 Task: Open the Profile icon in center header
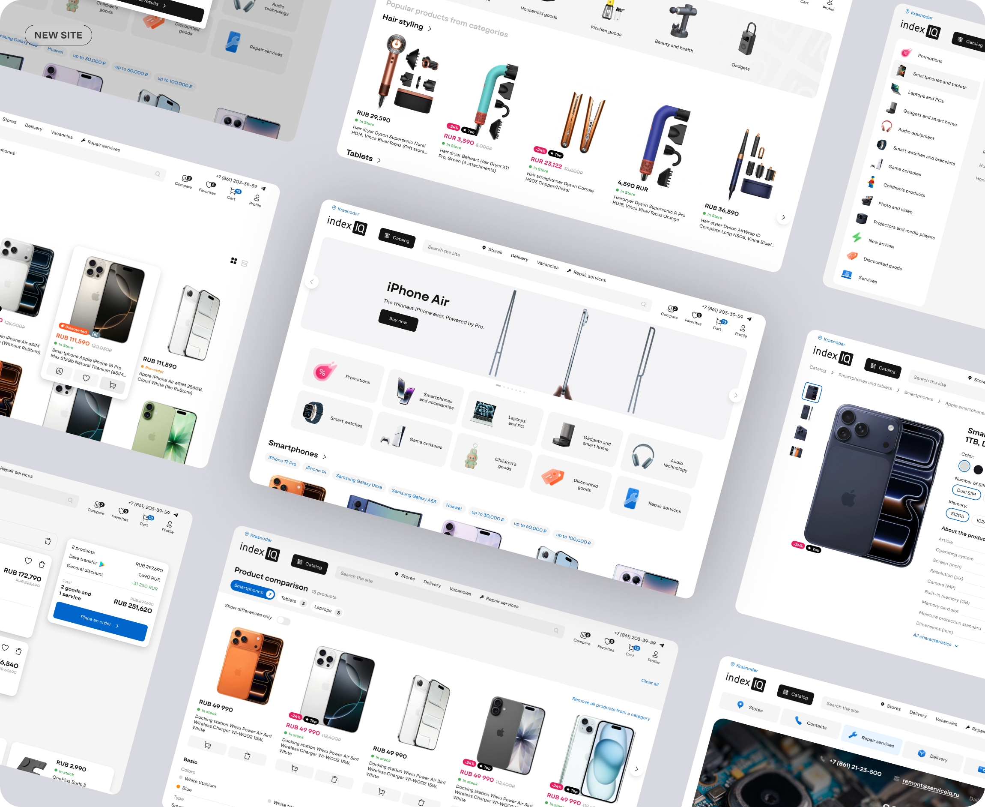tap(743, 328)
